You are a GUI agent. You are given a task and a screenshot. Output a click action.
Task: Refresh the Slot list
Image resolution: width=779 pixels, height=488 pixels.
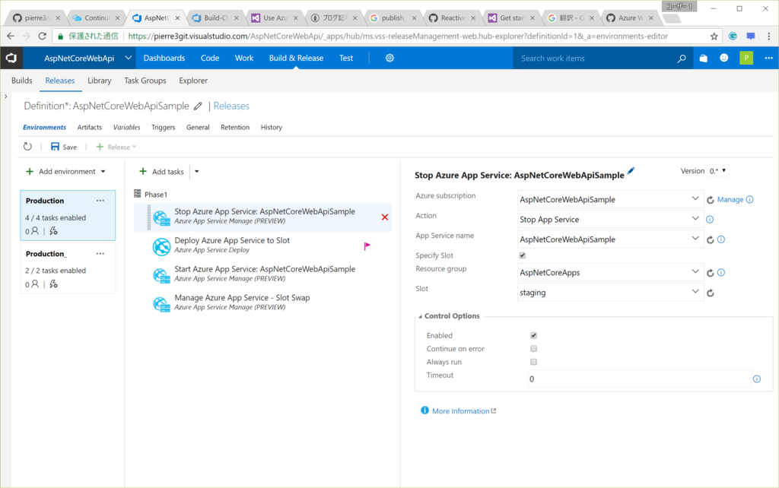tap(711, 293)
